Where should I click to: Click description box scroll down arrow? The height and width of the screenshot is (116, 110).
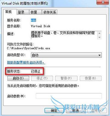(x=100, y=37)
